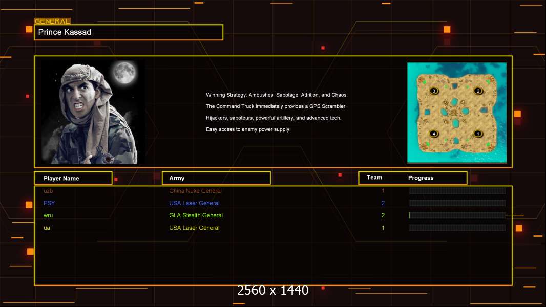This screenshot has height=307, width=546.
Task: Click the GPS Scrambler description line
Action: coord(276,106)
